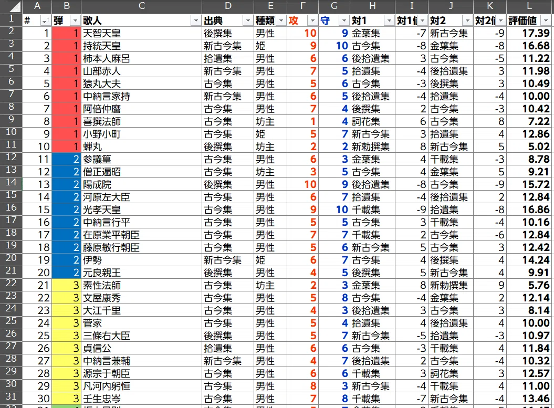The width and height of the screenshot is (554, 408).
Task: Click the cell containing 小野小町
Action: tap(142, 134)
